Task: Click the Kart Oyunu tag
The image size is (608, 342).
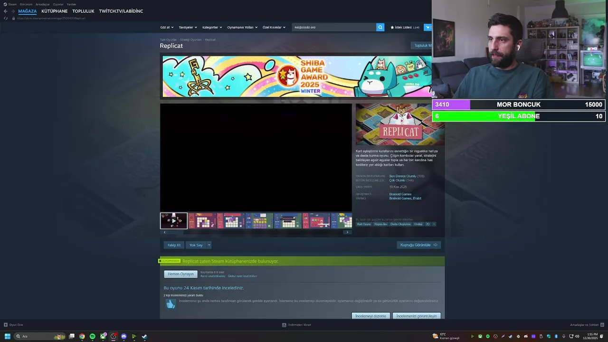Action: tap(364, 224)
